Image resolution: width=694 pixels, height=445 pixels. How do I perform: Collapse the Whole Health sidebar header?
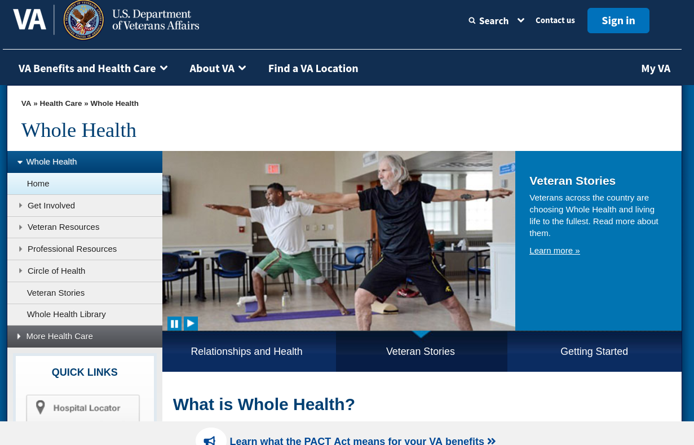coord(51,162)
